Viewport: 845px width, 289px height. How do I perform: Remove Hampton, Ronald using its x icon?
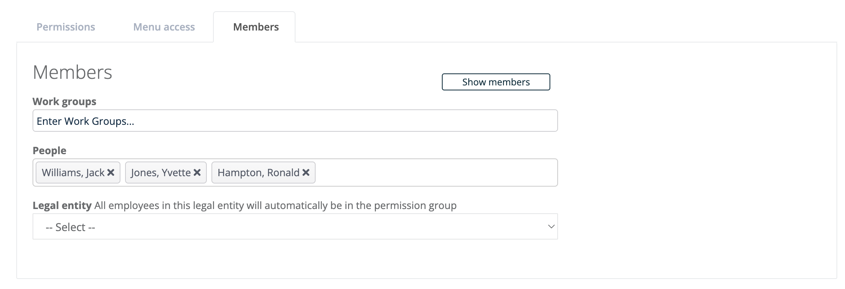click(x=306, y=172)
